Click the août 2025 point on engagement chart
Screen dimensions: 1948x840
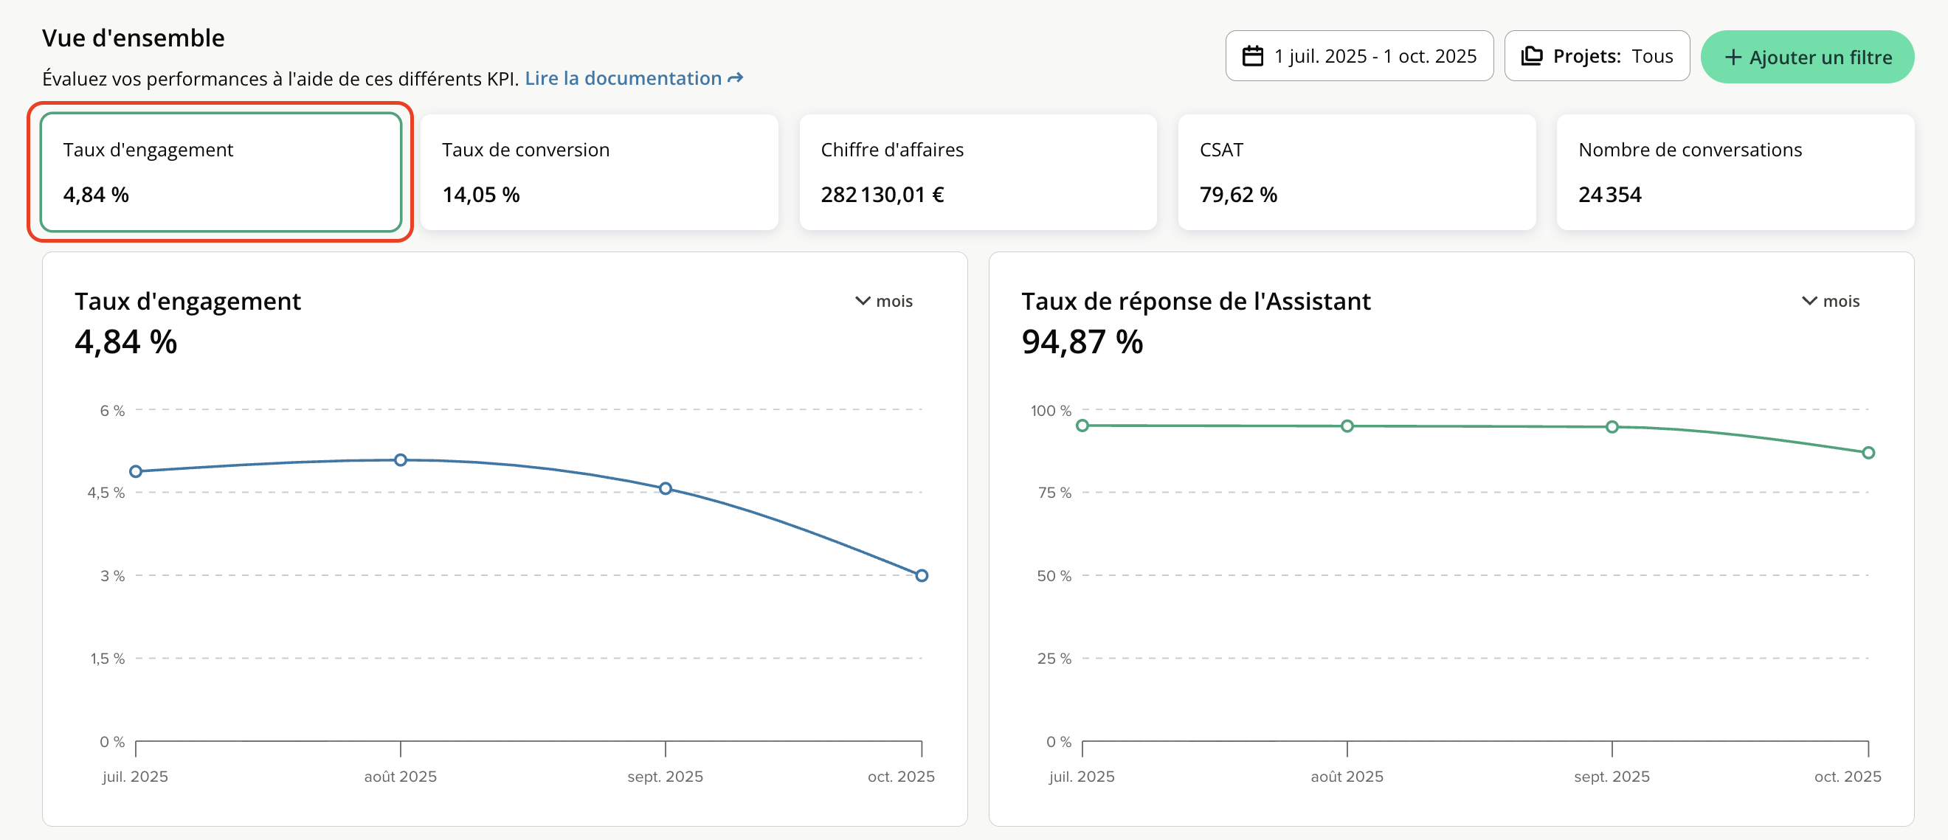click(x=400, y=459)
